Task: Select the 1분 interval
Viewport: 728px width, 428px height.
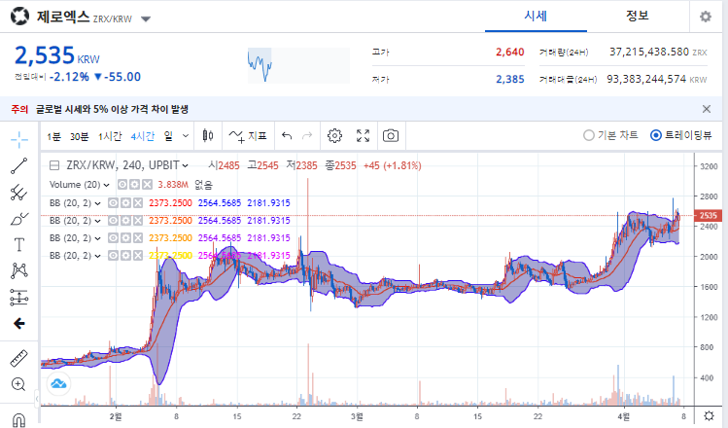Action: [x=53, y=136]
